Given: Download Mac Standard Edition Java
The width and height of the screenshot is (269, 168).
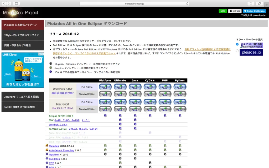Looking at the screenshot, I should click(135, 109).
